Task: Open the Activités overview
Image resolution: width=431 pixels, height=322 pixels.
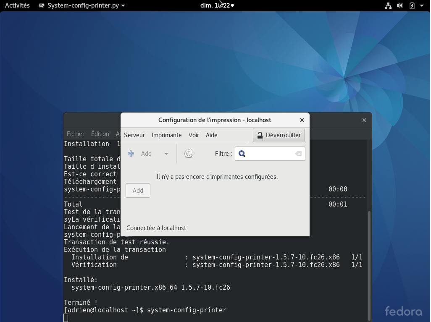Action: tap(17, 5)
